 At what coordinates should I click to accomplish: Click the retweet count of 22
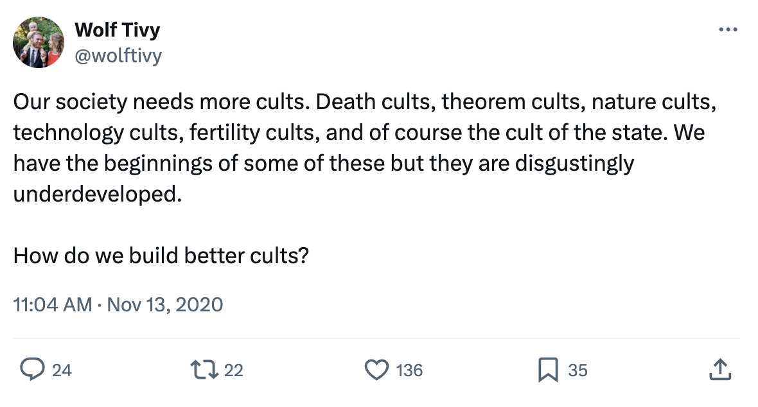pos(234,370)
